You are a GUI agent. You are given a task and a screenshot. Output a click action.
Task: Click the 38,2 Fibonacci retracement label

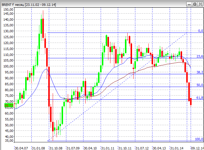200,72
